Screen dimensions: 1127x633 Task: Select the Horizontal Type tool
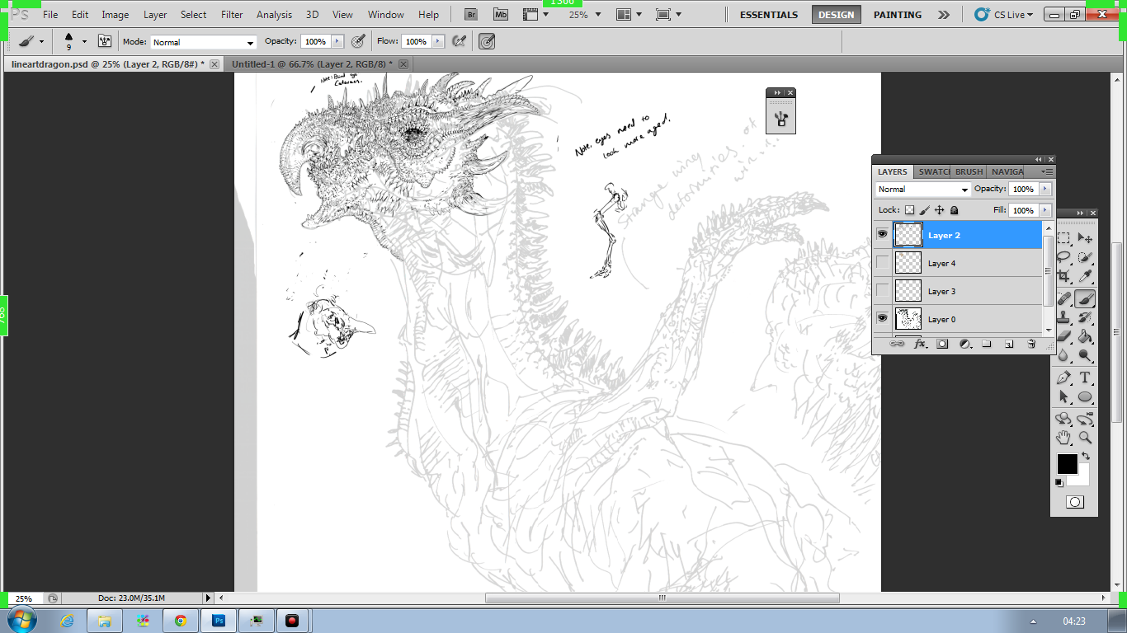tap(1085, 377)
